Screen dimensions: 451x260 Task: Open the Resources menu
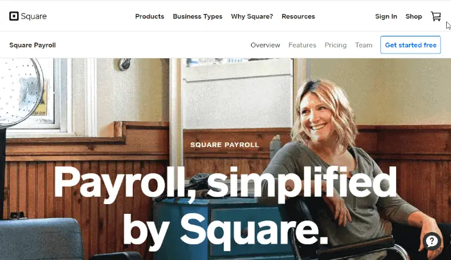coord(298,16)
